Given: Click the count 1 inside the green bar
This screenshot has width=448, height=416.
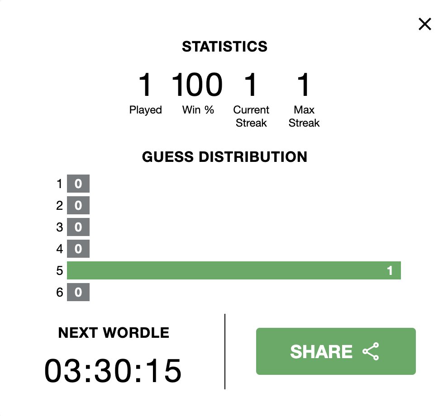Looking at the screenshot, I should coord(390,270).
